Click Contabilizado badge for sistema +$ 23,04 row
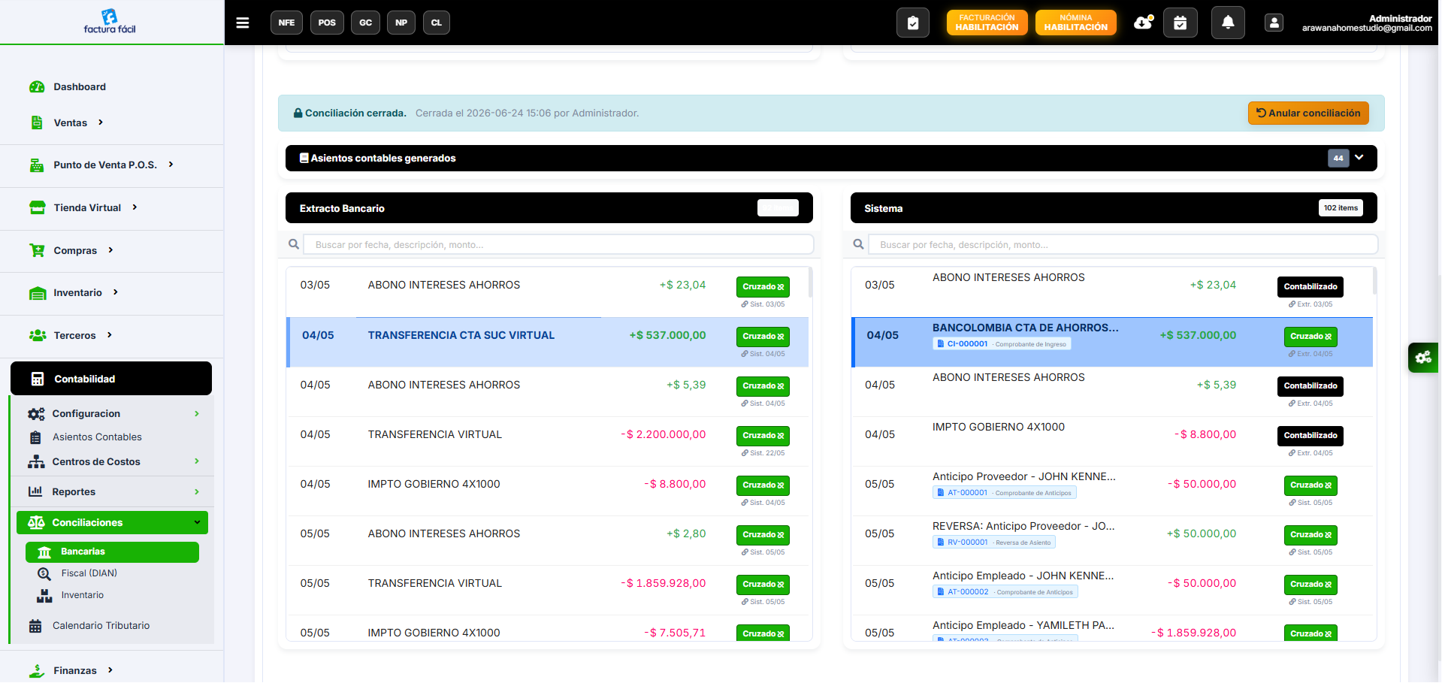 [x=1310, y=287]
